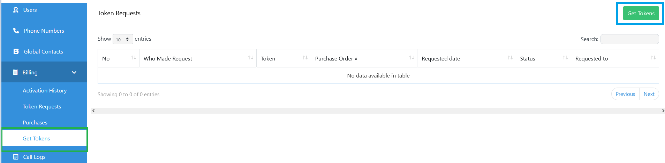Sort by Who Made Request arrows

pyautogui.click(x=250, y=58)
